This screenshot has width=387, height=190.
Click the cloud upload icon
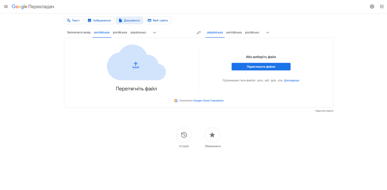pos(136,65)
